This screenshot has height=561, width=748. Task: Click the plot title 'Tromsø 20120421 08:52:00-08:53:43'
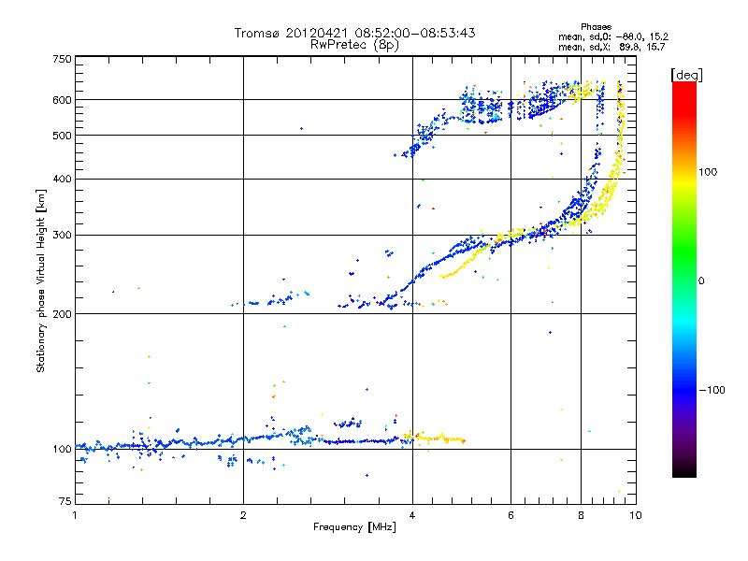[354, 33]
